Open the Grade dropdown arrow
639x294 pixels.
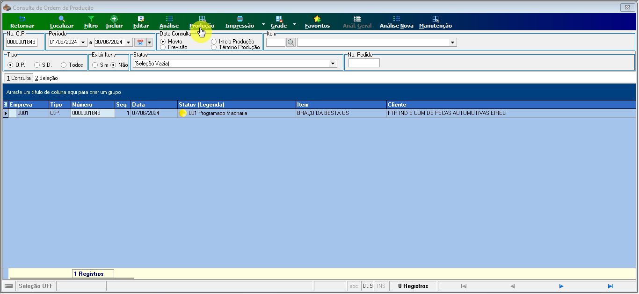tap(294, 24)
